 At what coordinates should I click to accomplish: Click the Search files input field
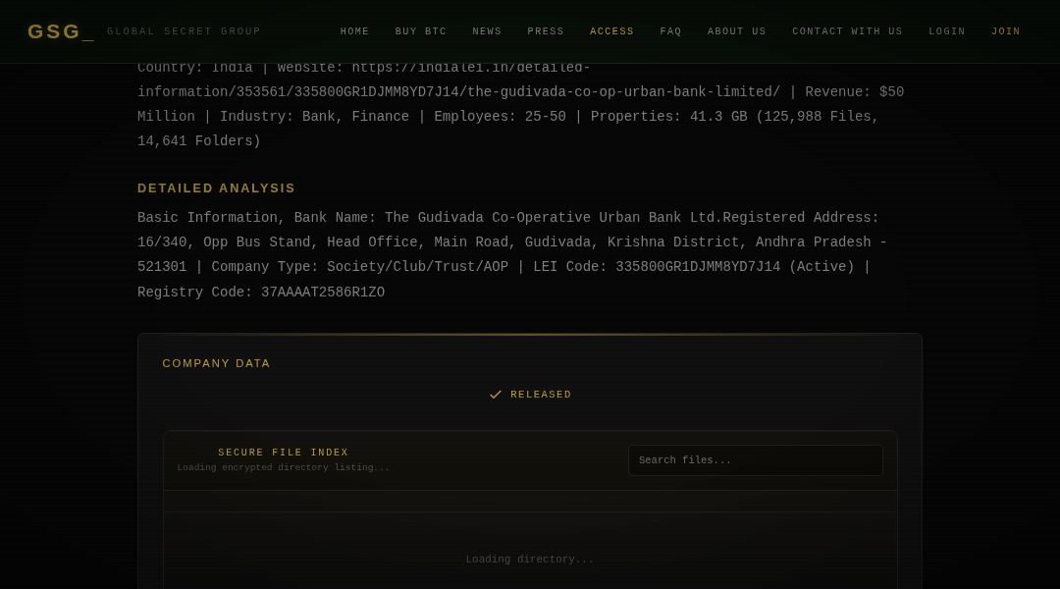tap(755, 459)
